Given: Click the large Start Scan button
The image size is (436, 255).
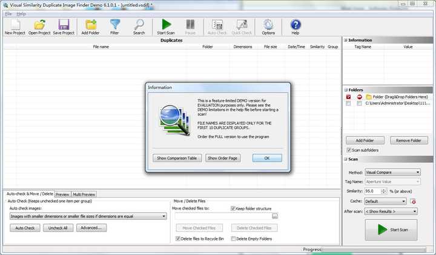Looking at the screenshot, I should [x=391, y=230].
